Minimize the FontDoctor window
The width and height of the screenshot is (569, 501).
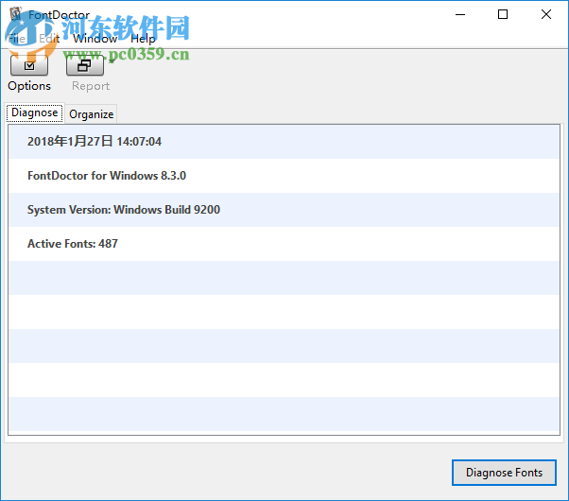click(460, 14)
